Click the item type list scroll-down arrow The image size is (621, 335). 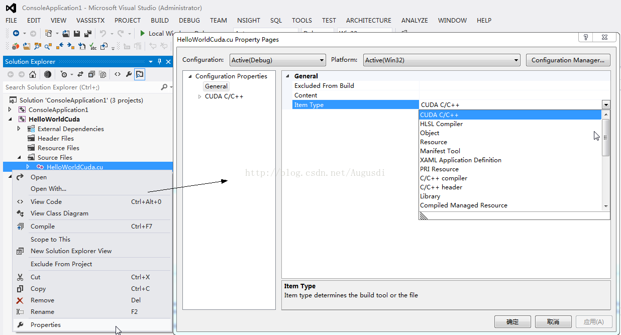tap(606, 206)
